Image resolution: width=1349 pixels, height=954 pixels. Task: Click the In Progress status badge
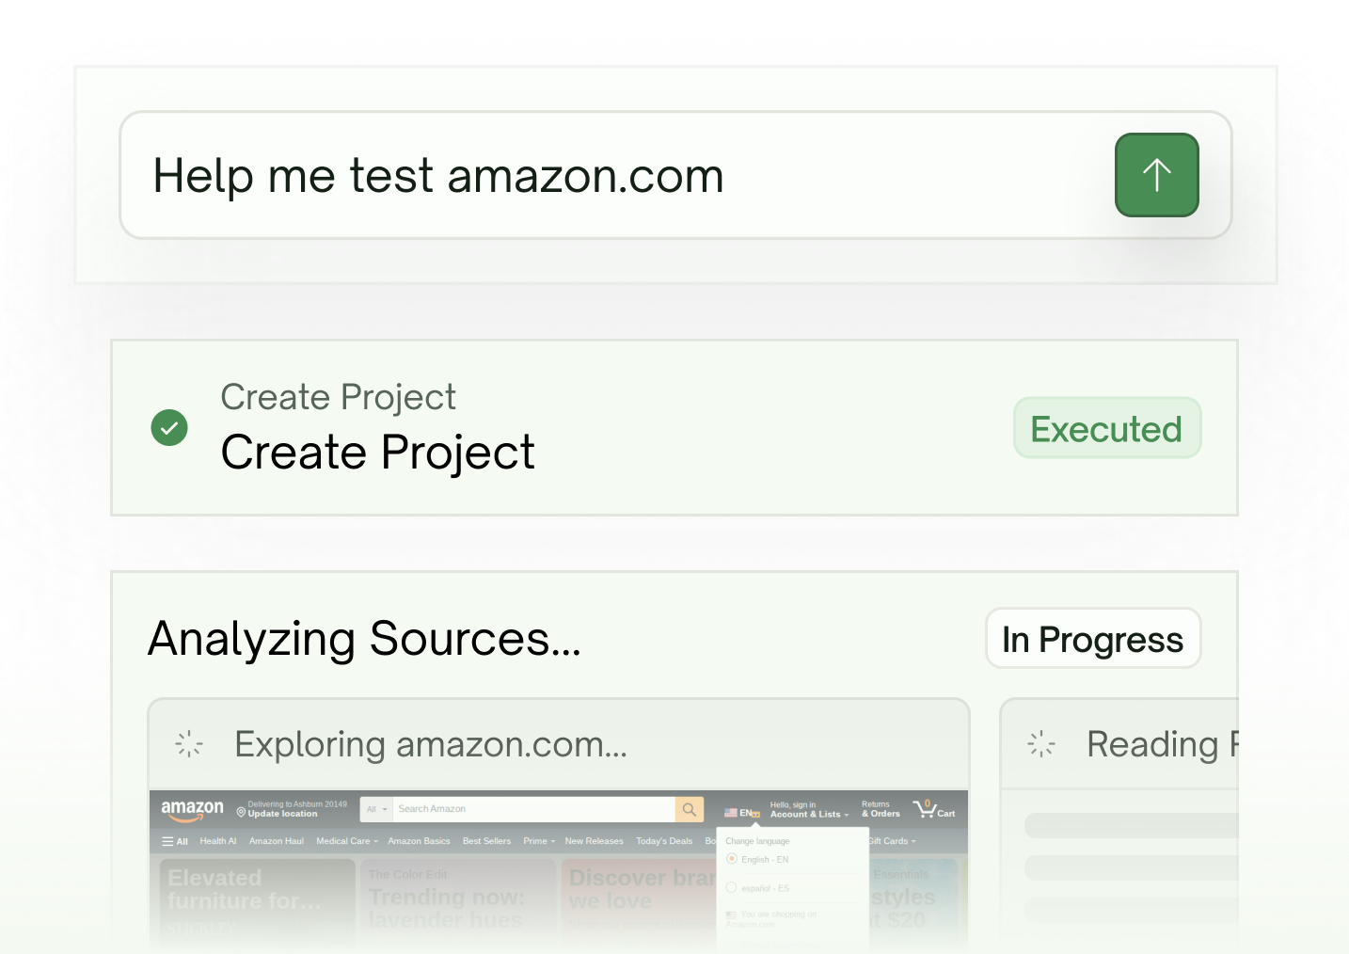[x=1093, y=639]
